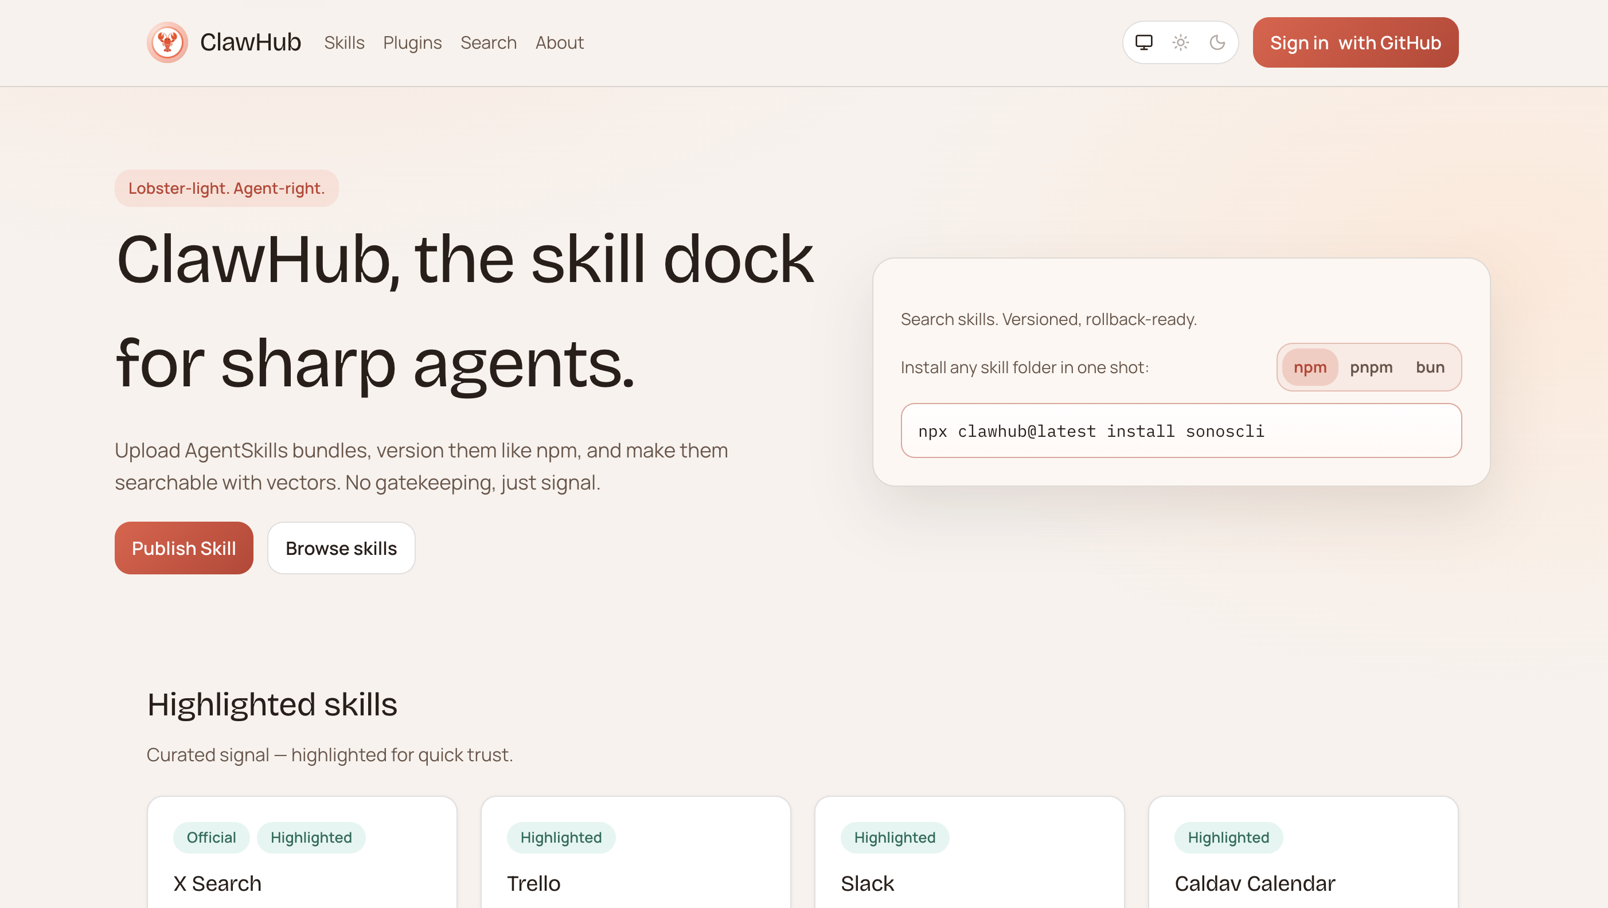Viewport: 1608px width, 908px height.
Task: Select pnpm as package manager
Action: tap(1371, 367)
